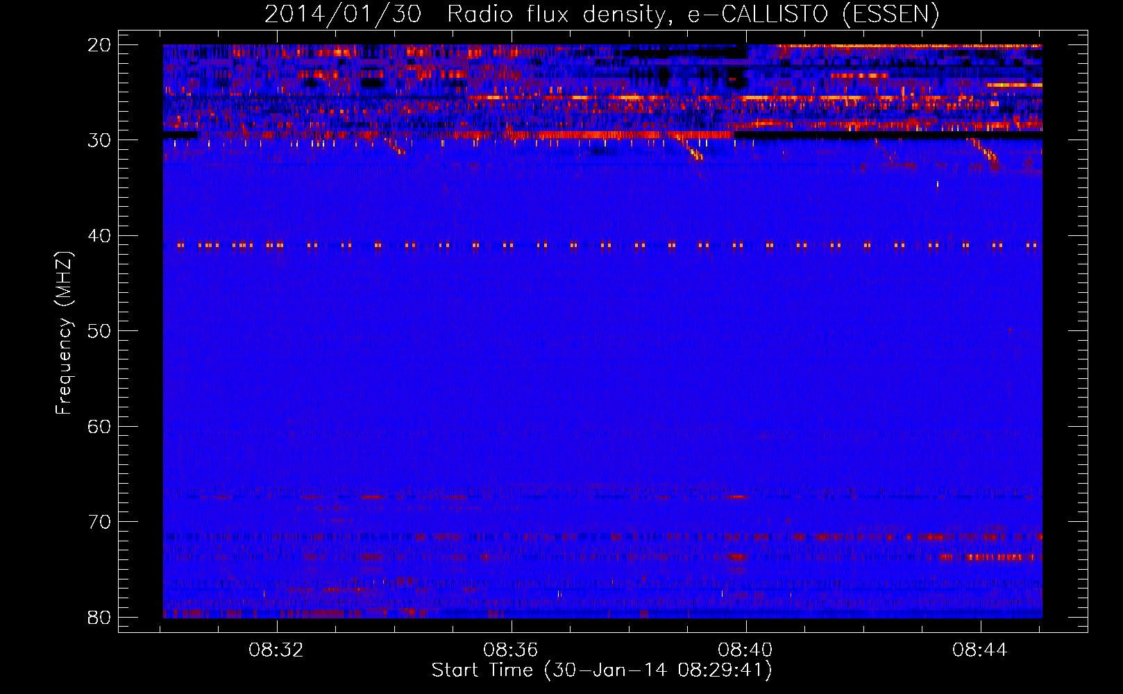This screenshot has width=1123, height=694.
Task: Click the 20 frequency tick label
Action: 100,45
